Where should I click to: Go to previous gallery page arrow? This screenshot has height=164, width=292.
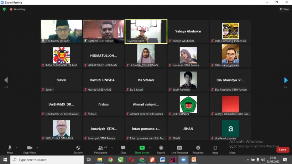pyautogui.click(x=6, y=80)
